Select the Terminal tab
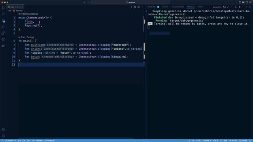This screenshot has height=142, width=253. [x=191, y=7]
